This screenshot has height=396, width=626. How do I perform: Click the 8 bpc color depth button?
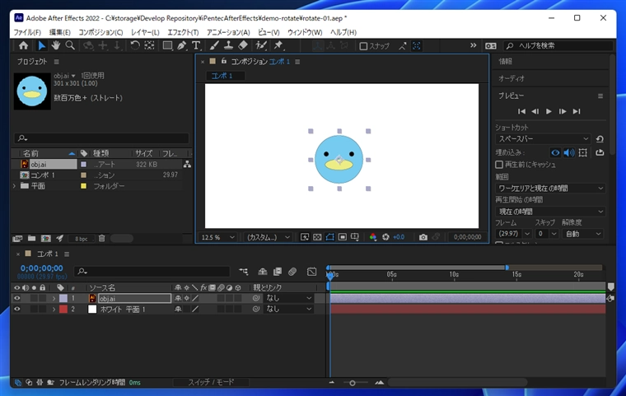[81, 239]
